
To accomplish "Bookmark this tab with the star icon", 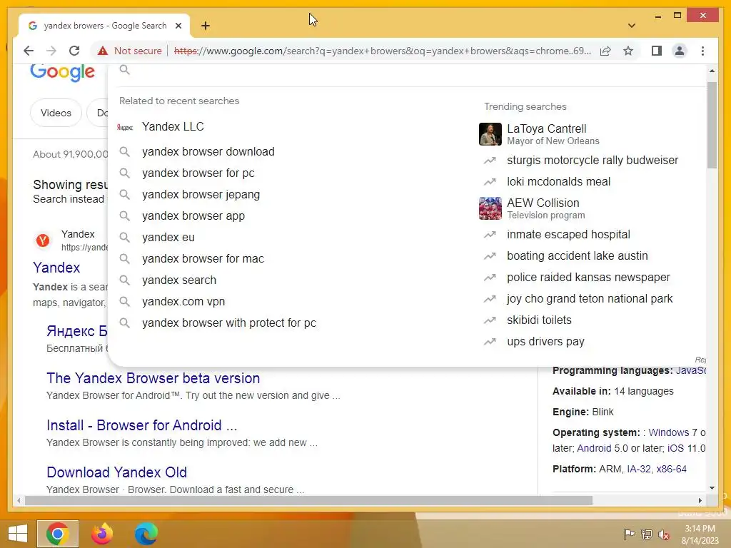I will click(x=628, y=51).
